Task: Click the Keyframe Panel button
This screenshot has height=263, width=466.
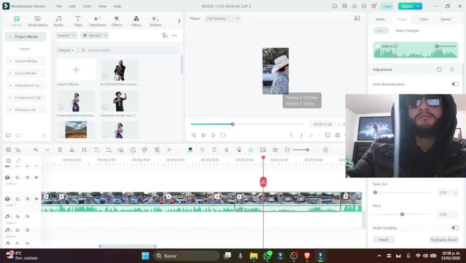Action: click(x=444, y=240)
